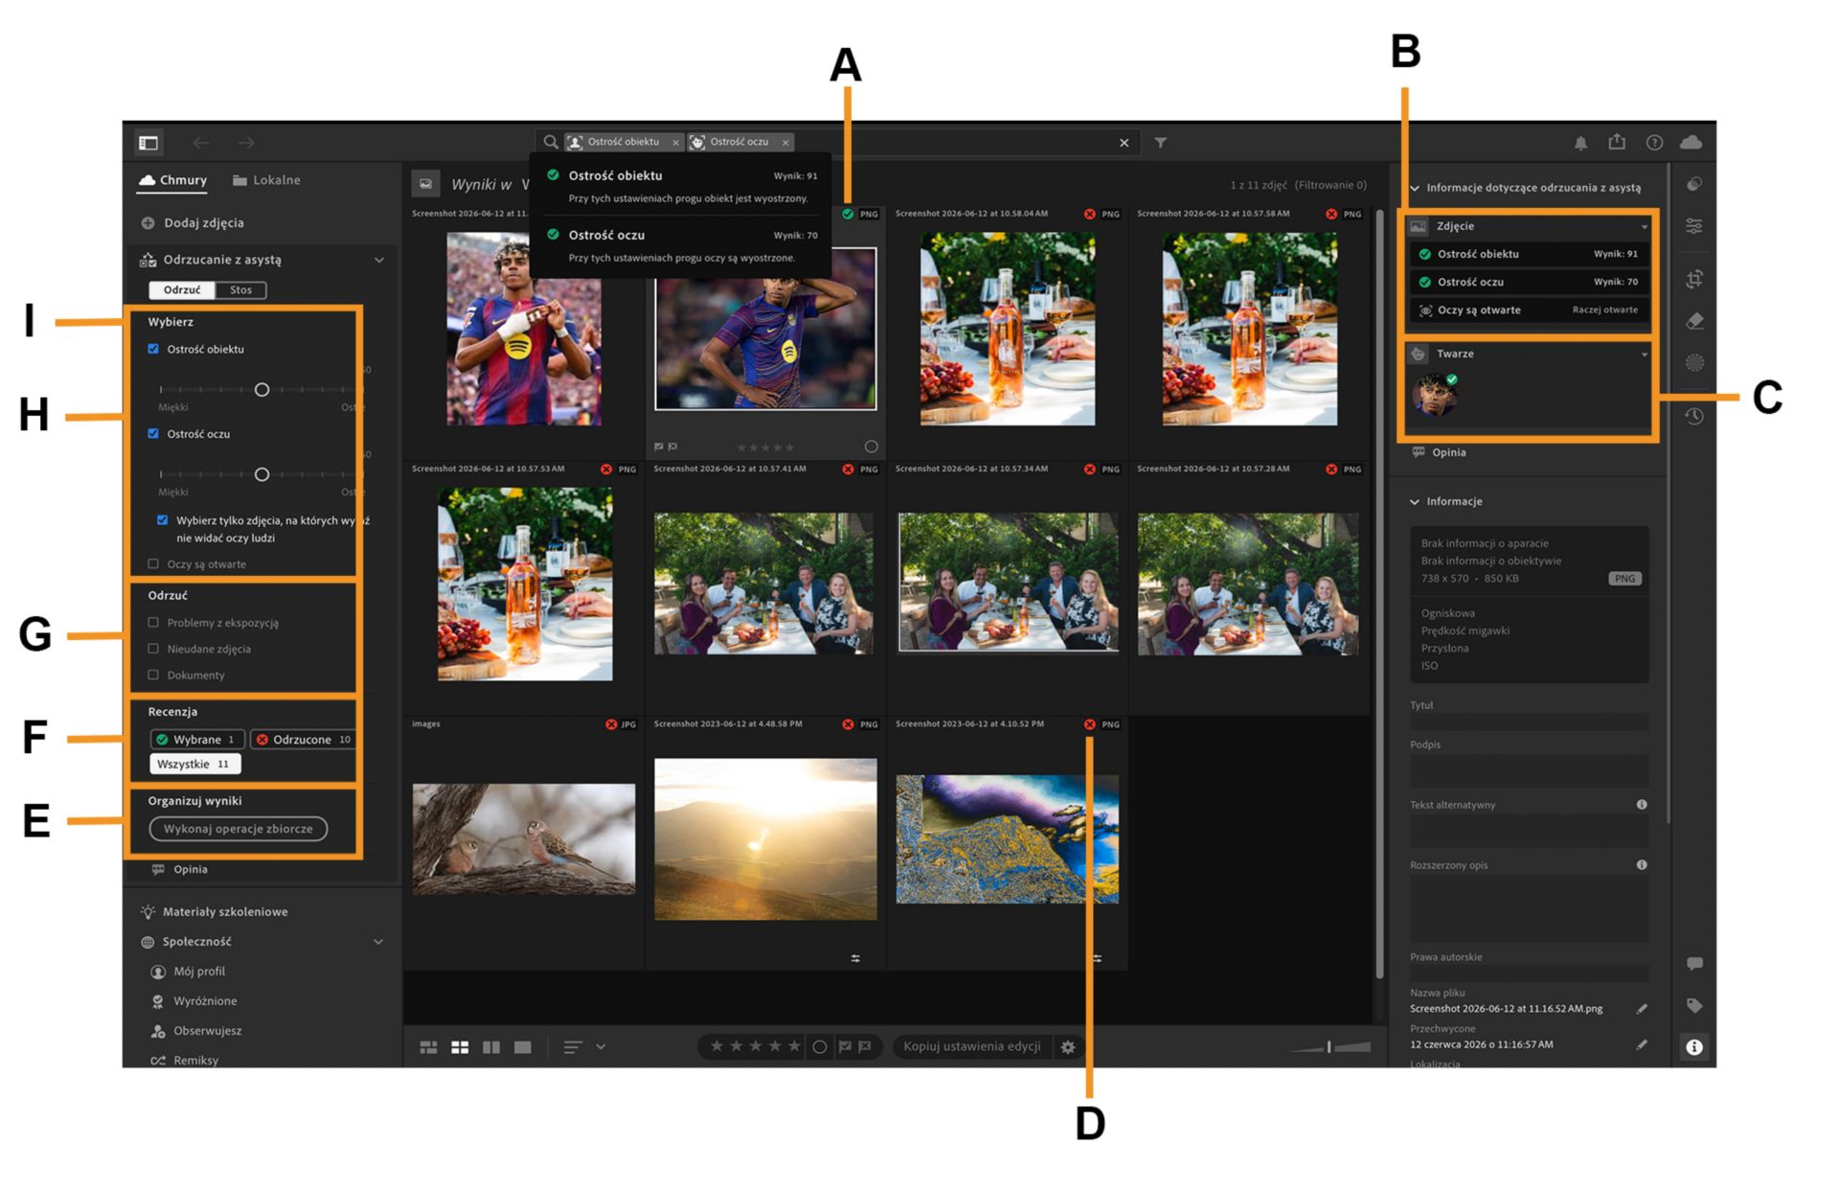Collapse the Informacje section
This screenshot has width=1839, height=1189.
1415,502
